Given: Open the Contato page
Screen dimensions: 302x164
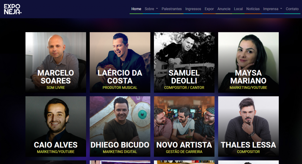Looking at the screenshot, I should (x=292, y=9).
